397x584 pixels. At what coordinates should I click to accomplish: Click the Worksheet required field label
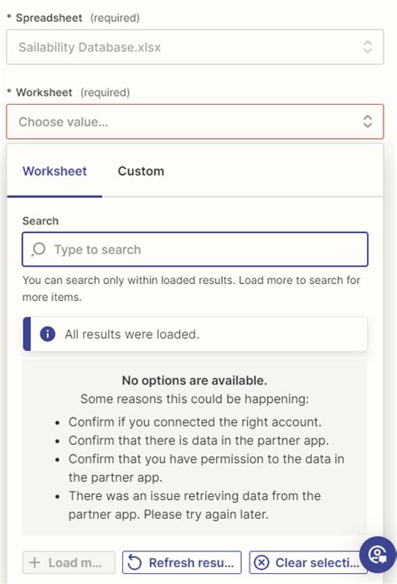(69, 92)
